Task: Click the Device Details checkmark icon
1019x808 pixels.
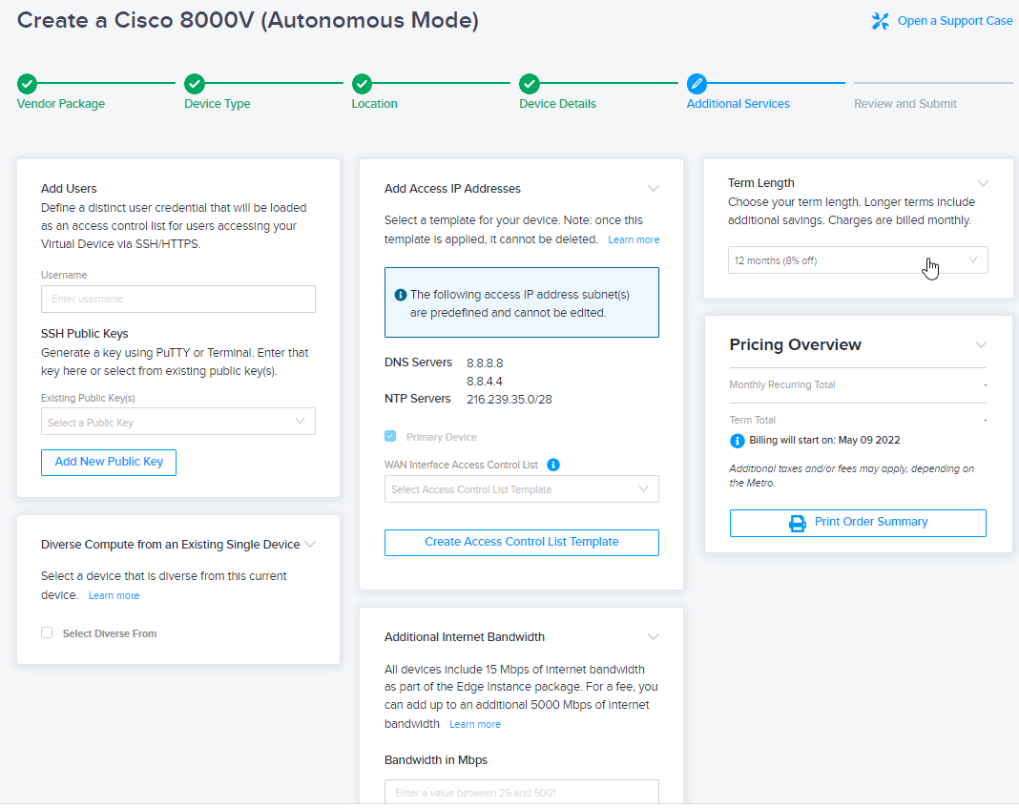Action: (530, 84)
